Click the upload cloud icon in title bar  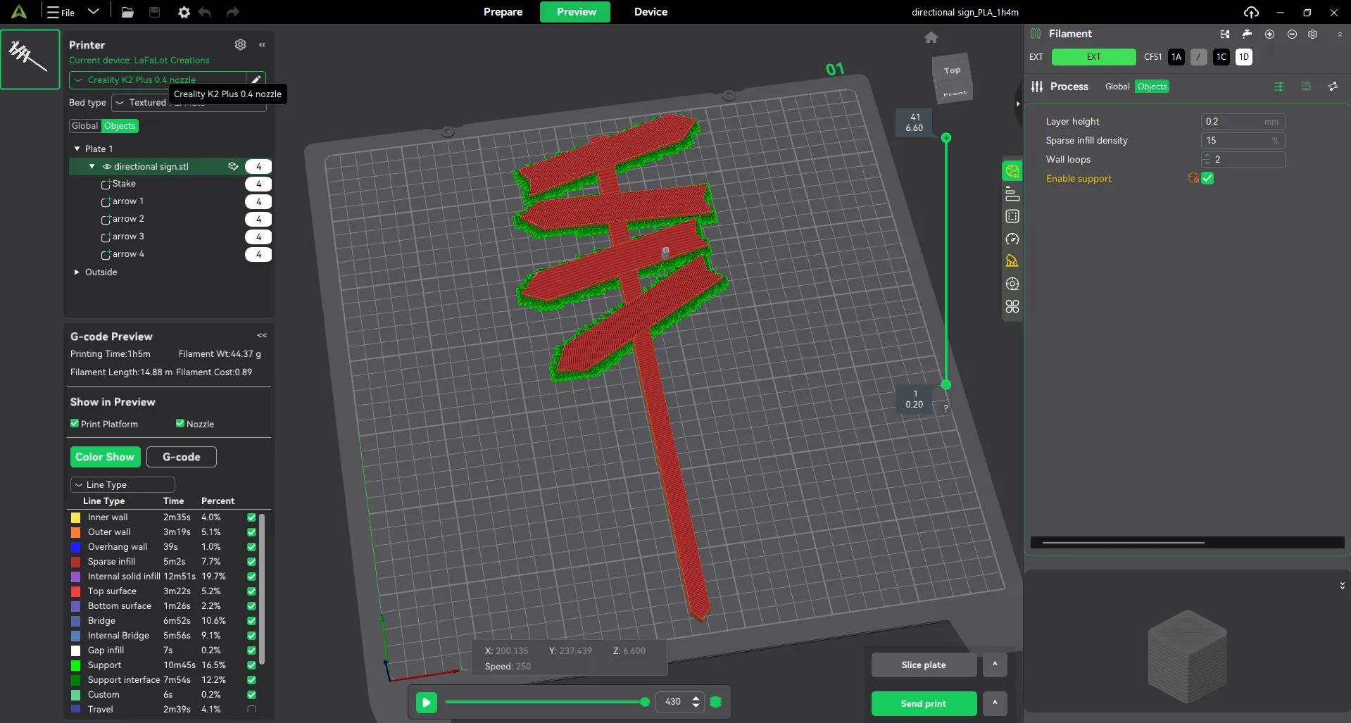click(1250, 12)
